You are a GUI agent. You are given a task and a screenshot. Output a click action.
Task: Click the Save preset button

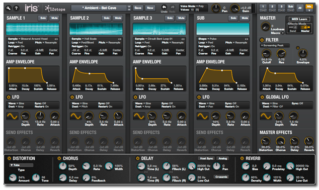(138, 8)
